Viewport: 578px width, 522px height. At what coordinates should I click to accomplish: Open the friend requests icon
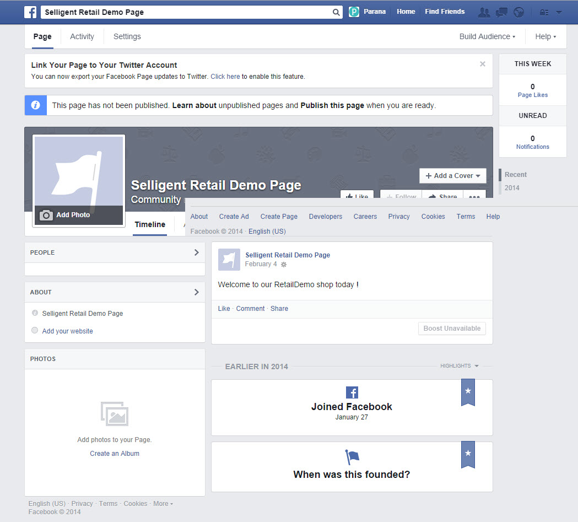click(x=484, y=12)
